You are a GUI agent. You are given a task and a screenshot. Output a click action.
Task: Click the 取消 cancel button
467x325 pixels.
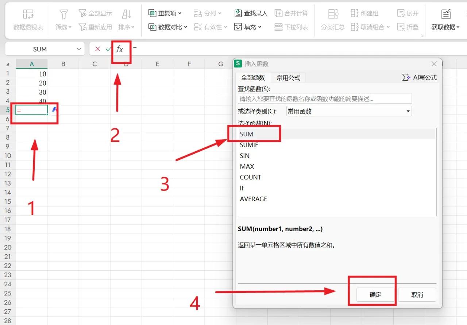pyautogui.click(x=417, y=294)
